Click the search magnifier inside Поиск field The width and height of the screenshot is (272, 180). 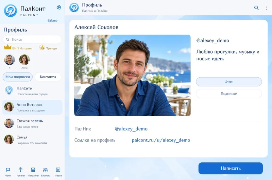7,39
